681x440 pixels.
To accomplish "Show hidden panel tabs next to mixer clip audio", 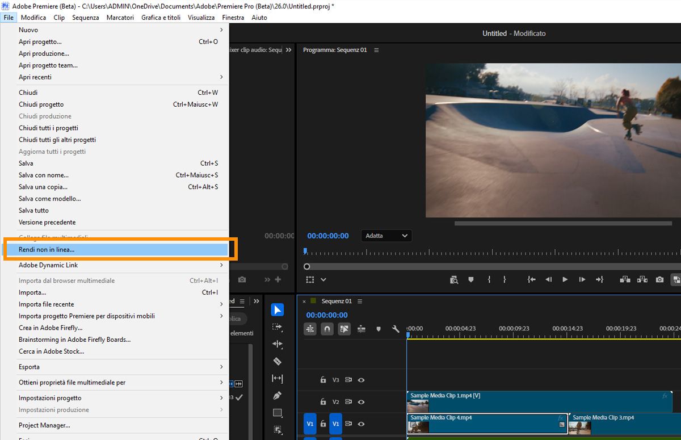I will coord(288,50).
